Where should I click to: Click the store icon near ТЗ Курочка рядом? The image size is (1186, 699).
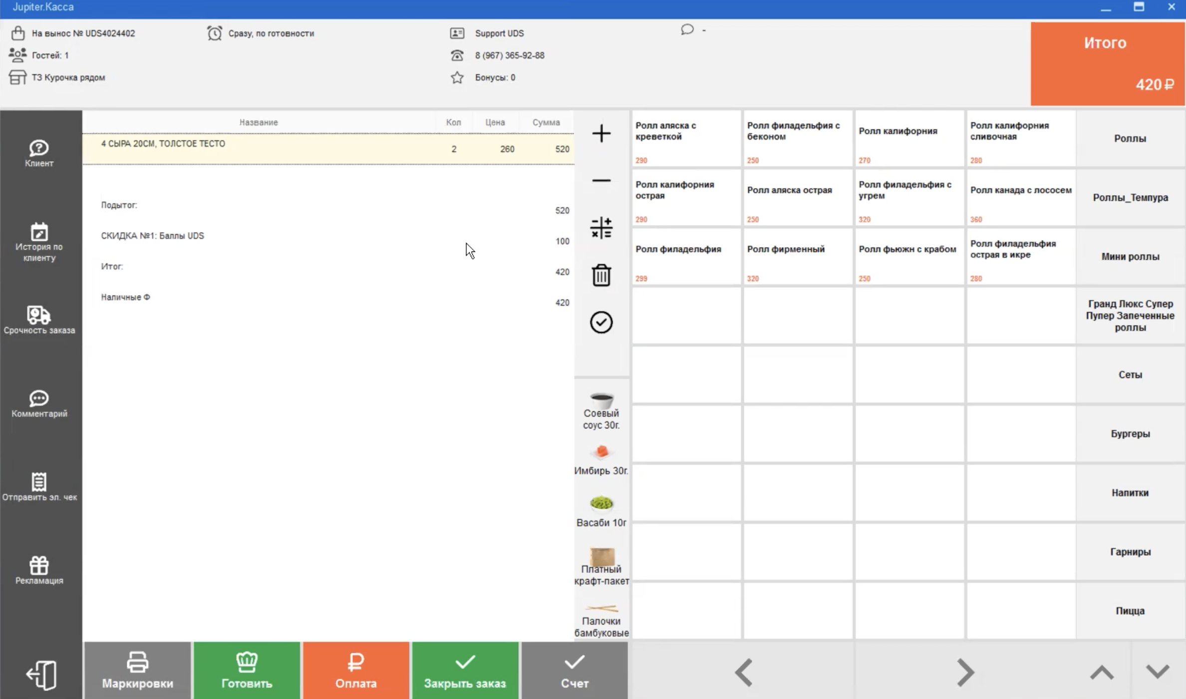(x=17, y=77)
